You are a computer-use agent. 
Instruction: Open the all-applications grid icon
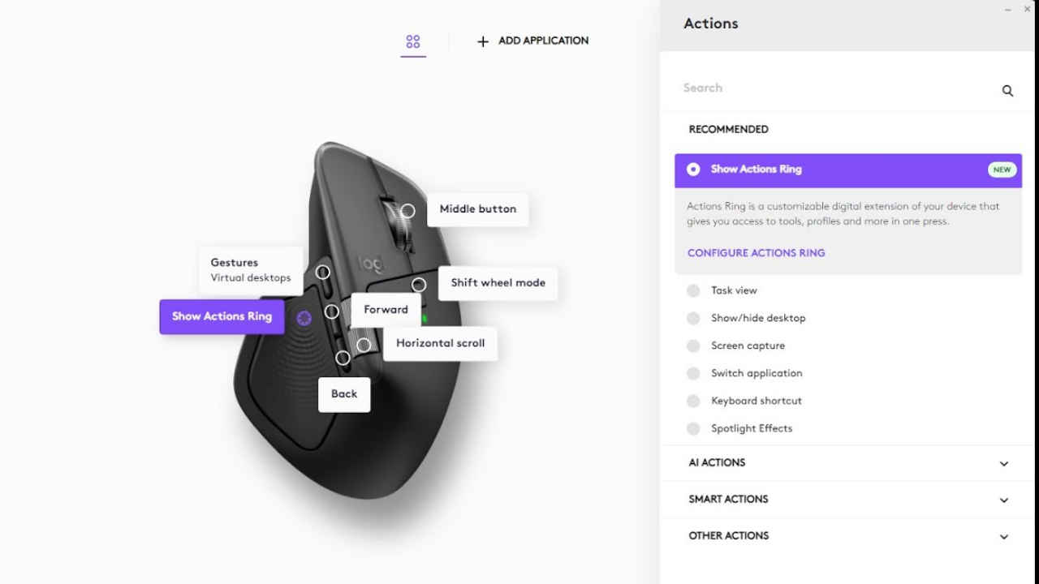coord(413,41)
